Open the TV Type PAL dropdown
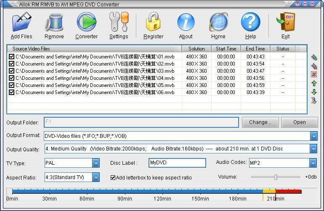Screen dimensions: 324x211 96,163
